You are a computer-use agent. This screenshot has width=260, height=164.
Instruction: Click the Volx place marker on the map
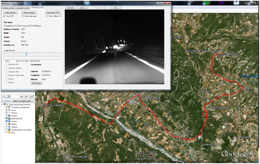[x=184, y=132]
